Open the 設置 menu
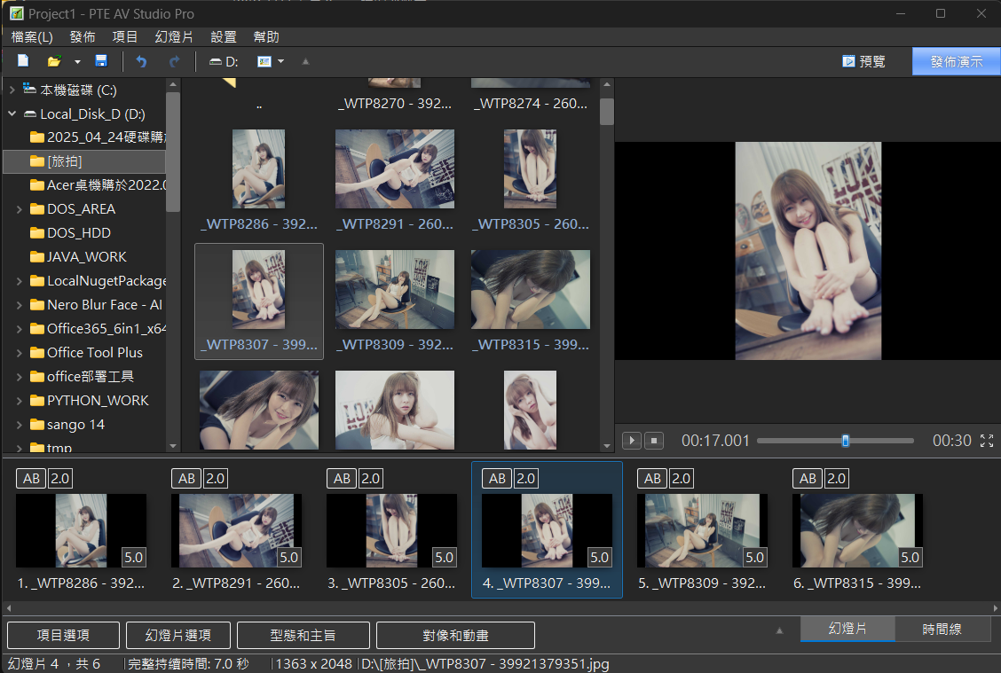The width and height of the screenshot is (1001, 673). (x=224, y=37)
